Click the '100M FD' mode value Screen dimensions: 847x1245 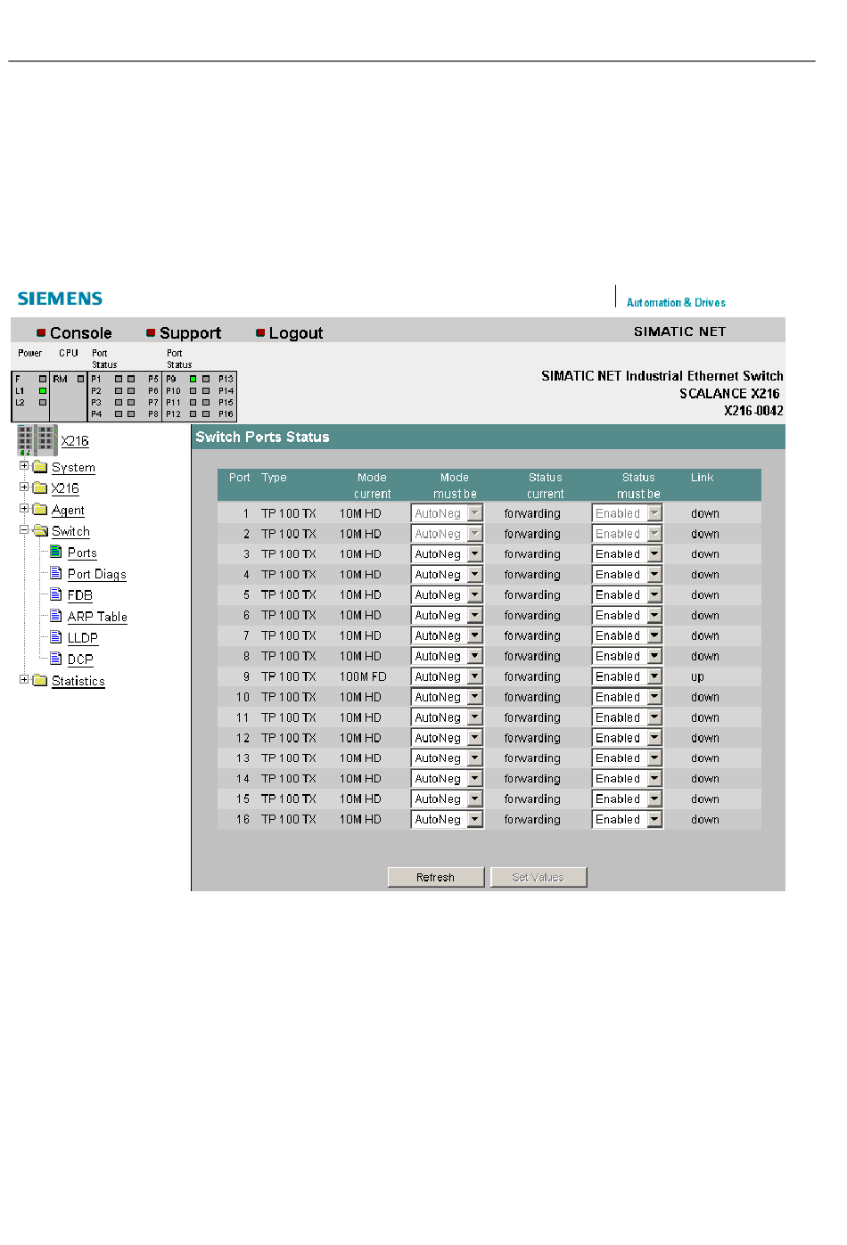click(x=363, y=677)
